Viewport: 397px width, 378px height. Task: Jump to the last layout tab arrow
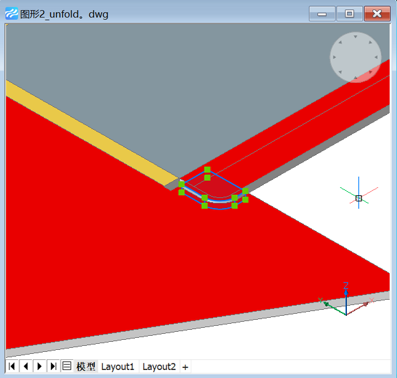point(53,367)
